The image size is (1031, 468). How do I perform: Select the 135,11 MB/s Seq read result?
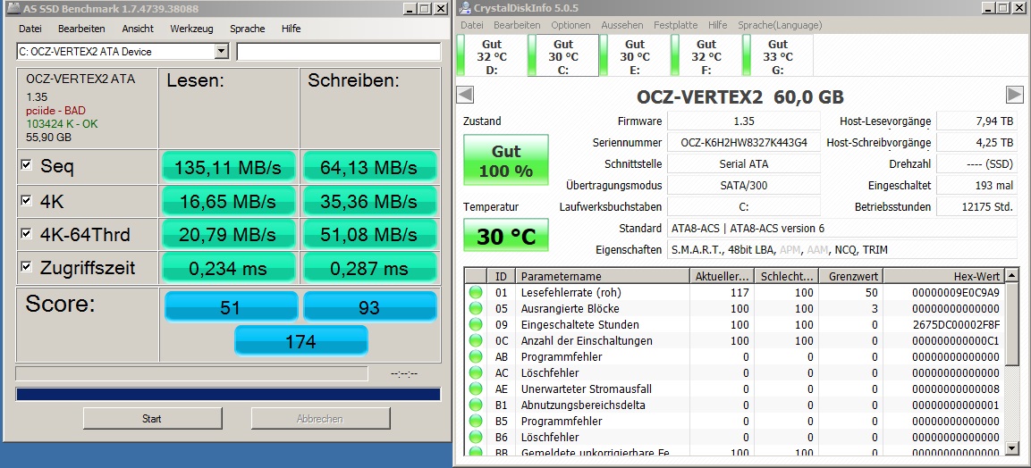228,167
